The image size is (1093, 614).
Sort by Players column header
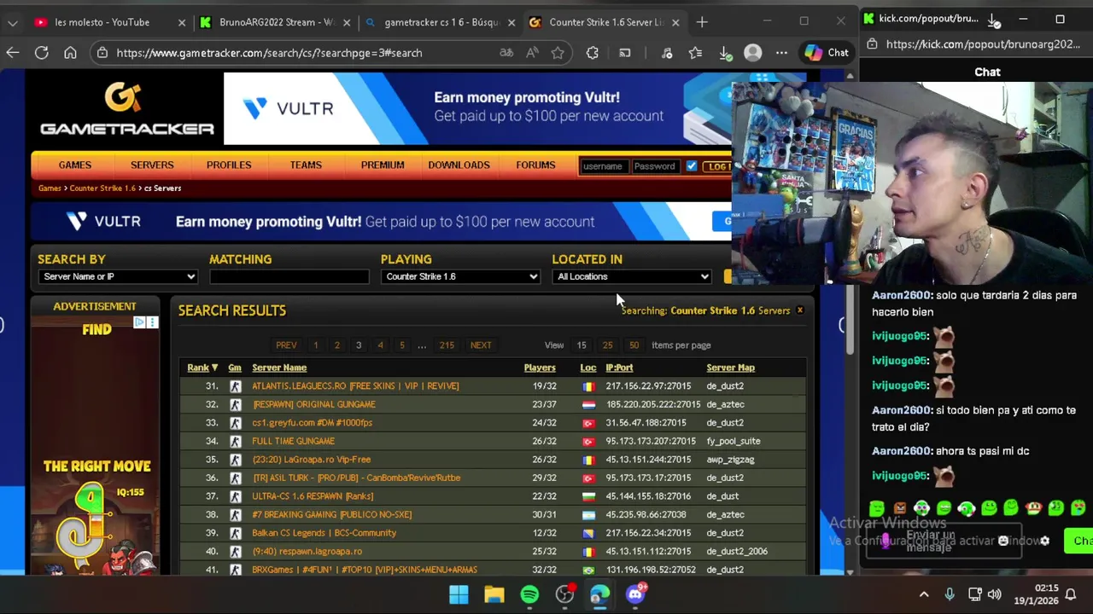pos(540,368)
